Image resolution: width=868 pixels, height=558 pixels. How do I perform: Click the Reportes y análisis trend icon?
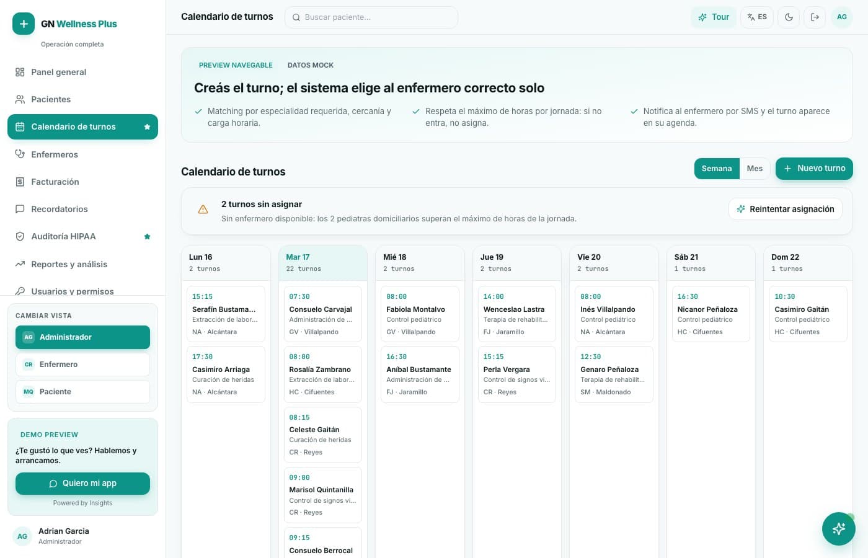coord(20,264)
